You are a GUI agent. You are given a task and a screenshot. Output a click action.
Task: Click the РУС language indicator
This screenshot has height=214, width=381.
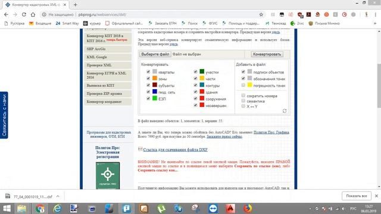[353, 209]
